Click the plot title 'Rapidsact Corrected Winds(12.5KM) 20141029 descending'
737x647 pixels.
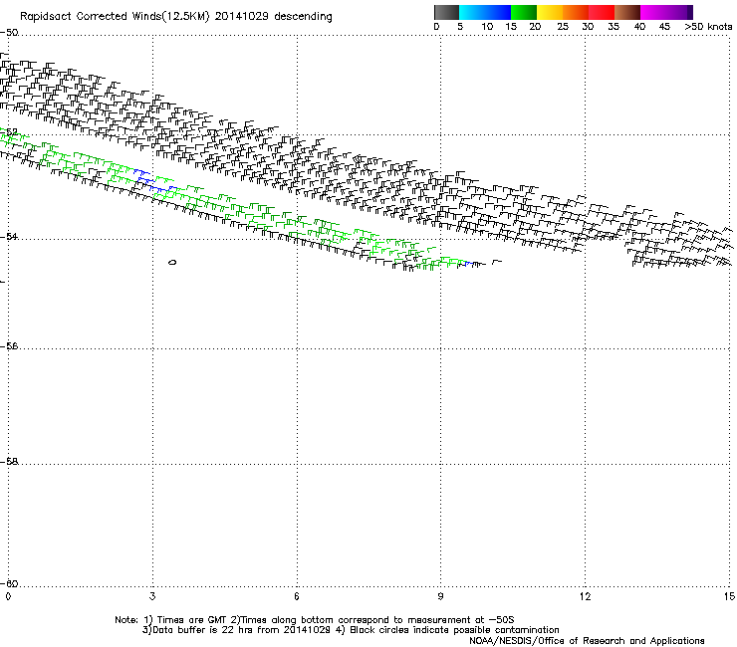point(176,17)
